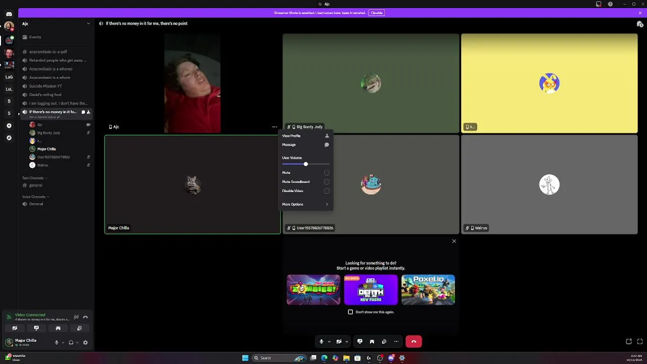The image size is (647, 364).
Task: Pop out the call window
Action: (x=629, y=342)
